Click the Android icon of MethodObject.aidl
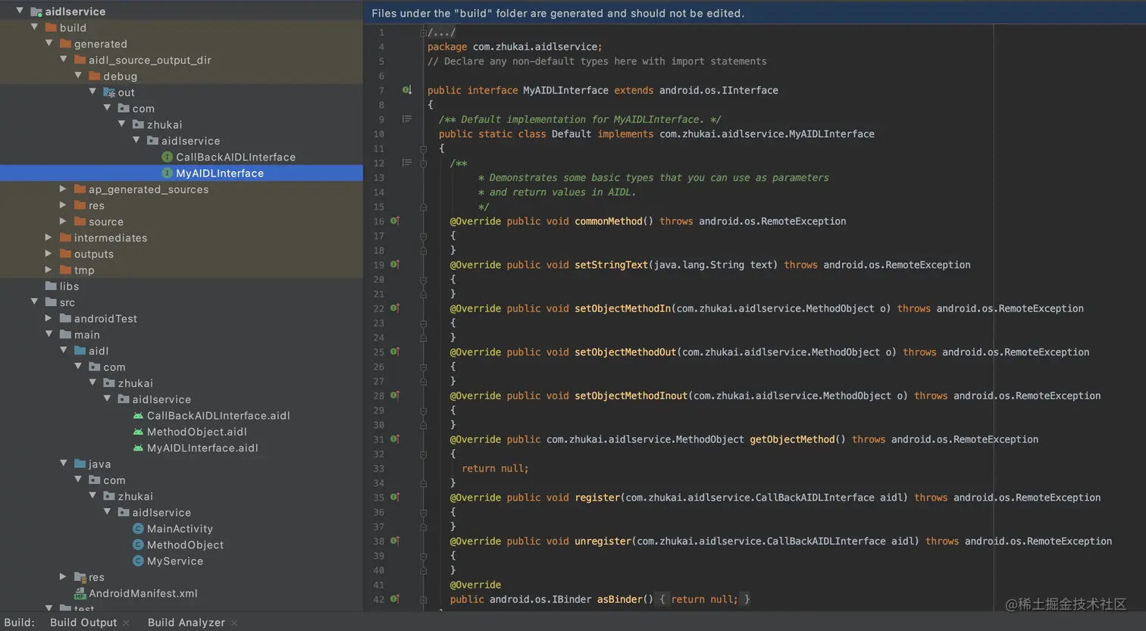1146x631 pixels. [138, 431]
